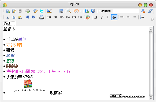156x102 pixels.
Task: Align text right
Action: pos(134,17)
